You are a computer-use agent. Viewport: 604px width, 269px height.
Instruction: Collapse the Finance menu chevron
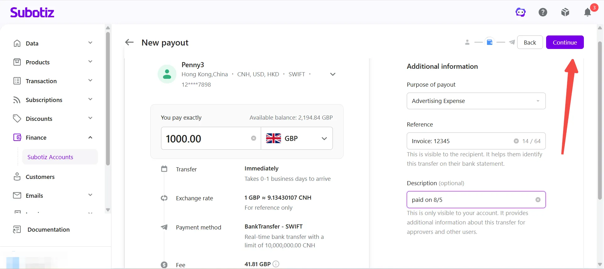click(x=90, y=137)
